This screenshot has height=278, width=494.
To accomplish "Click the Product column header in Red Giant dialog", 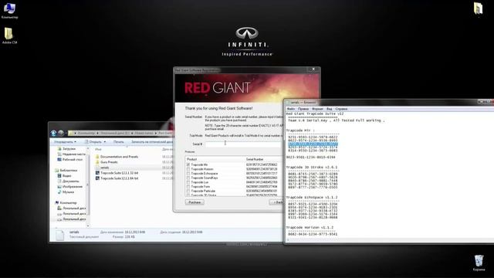I will point(191,160).
